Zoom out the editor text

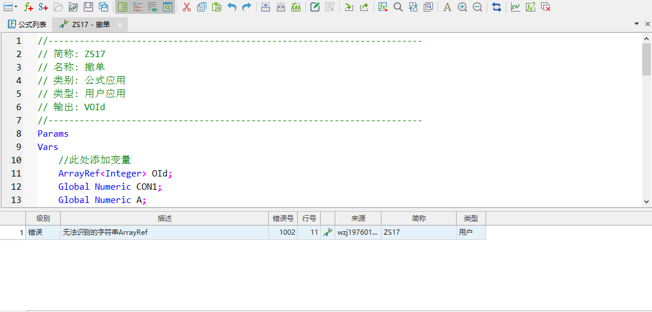point(477,7)
